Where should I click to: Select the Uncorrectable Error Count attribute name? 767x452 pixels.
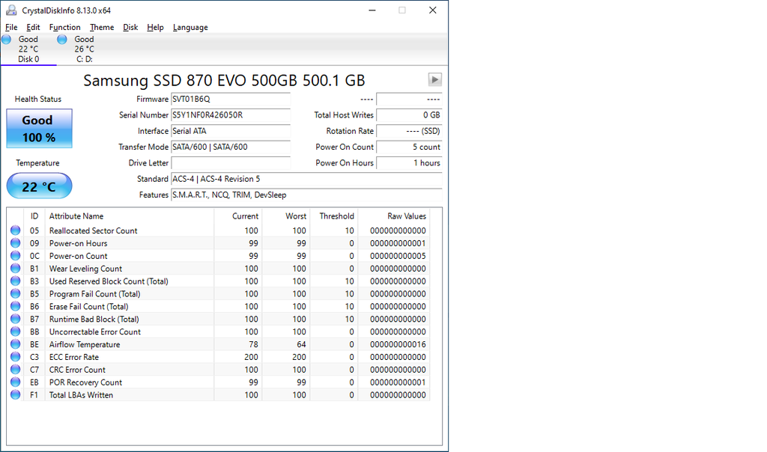coord(95,332)
